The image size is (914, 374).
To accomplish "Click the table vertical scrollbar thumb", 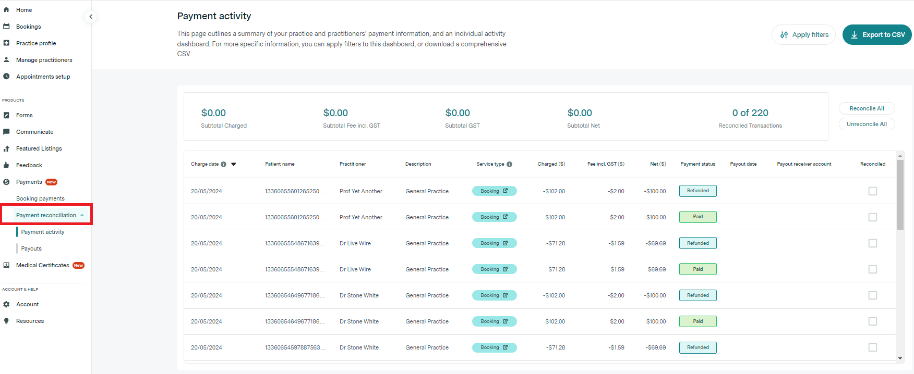I will coord(900,194).
